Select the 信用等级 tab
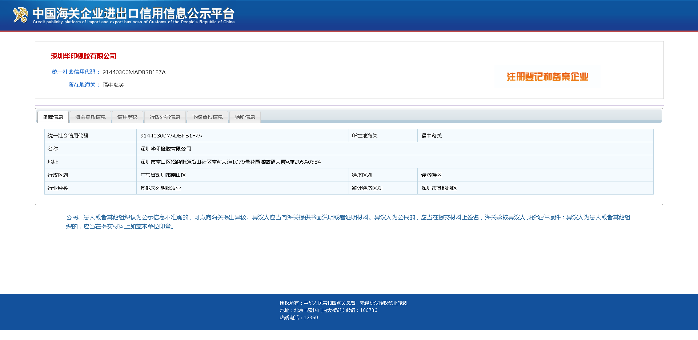The width and height of the screenshot is (698, 340). 128,117
